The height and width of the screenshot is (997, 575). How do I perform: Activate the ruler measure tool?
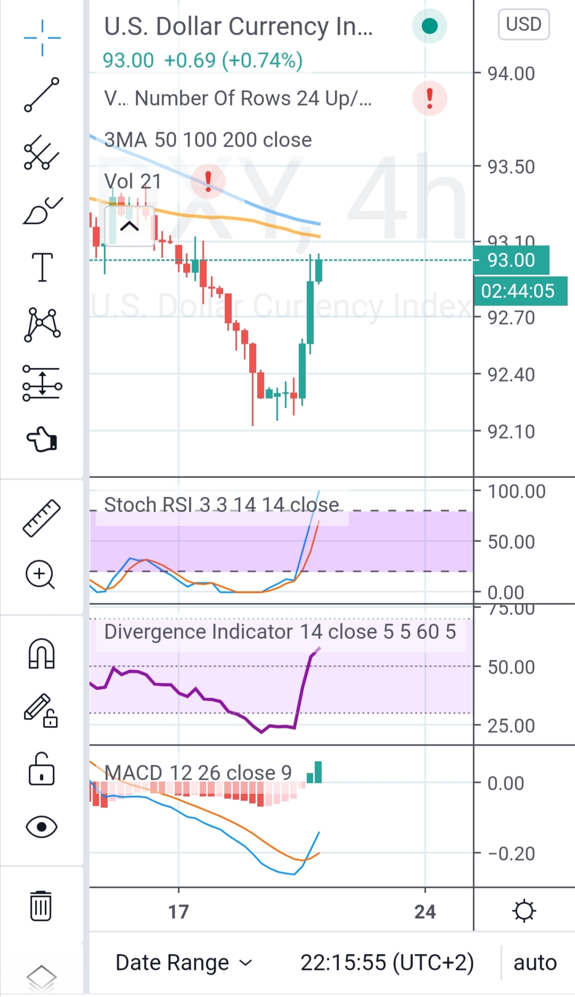coord(42,517)
